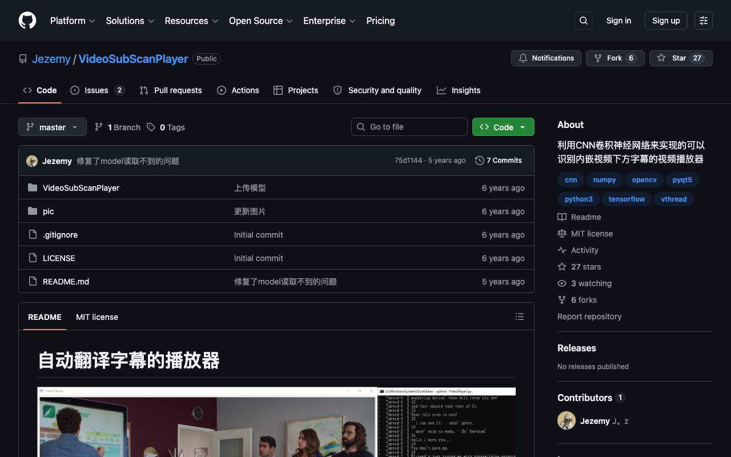Open the Projects tab
Screen dimensions: 731x457
click(296, 90)
